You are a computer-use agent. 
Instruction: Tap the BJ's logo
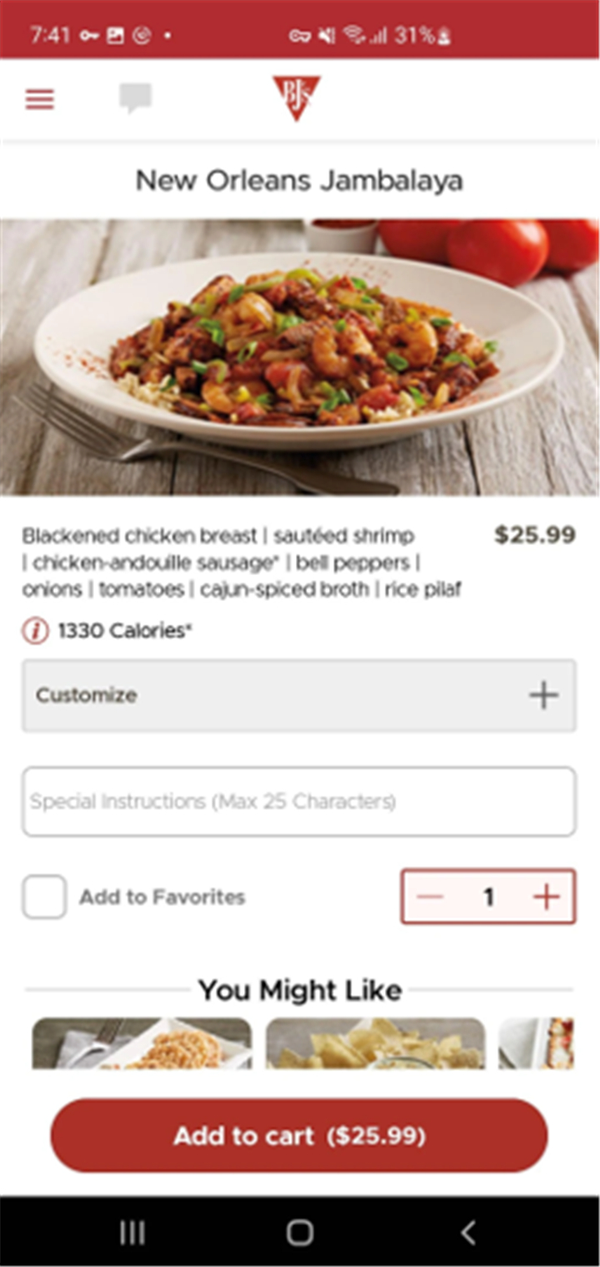pyautogui.click(x=297, y=97)
